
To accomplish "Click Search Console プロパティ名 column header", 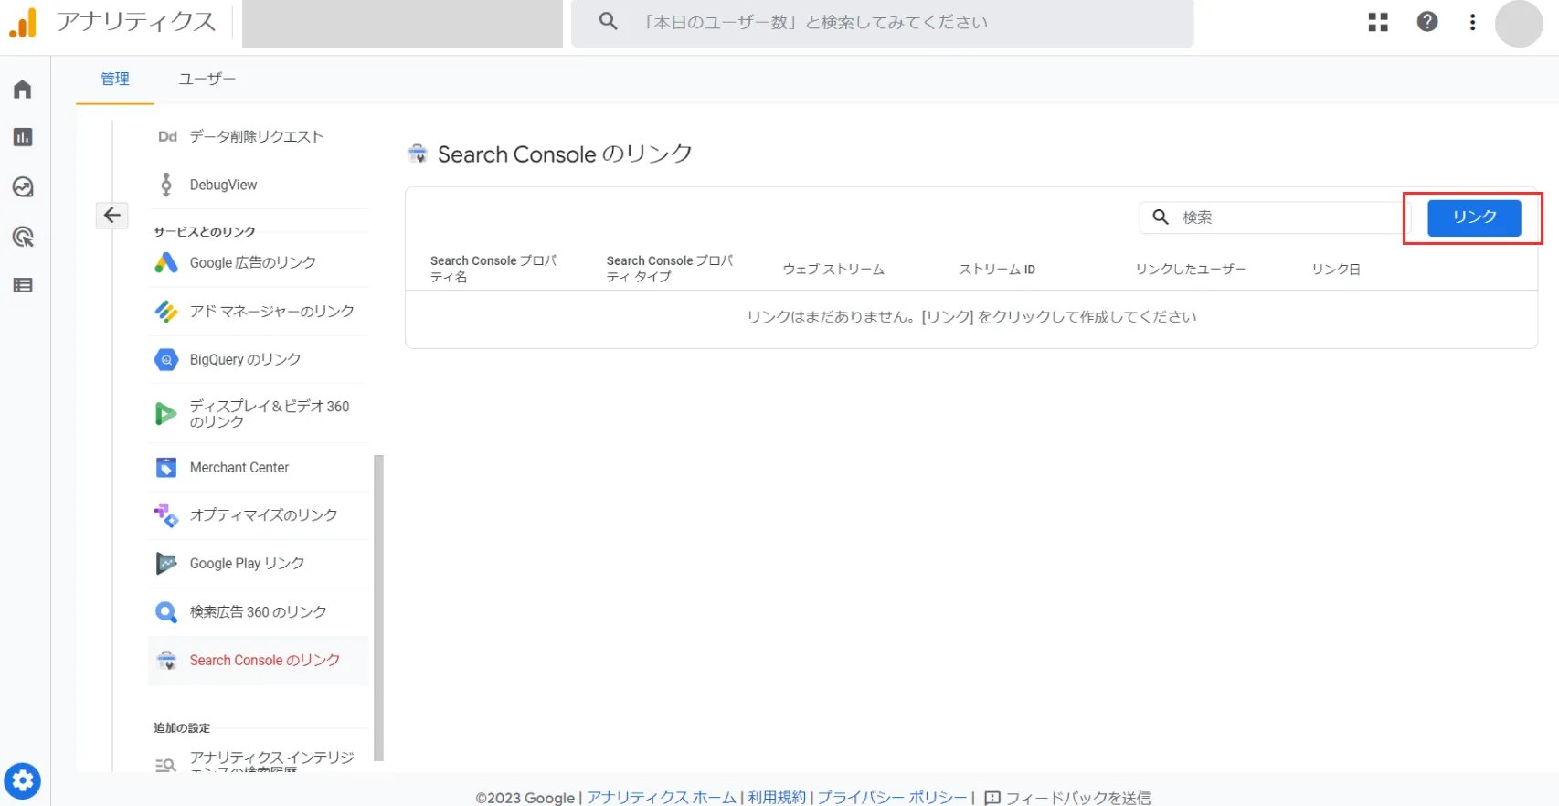I will coord(493,269).
